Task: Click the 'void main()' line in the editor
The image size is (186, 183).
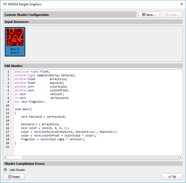Action: click(23, 109)
